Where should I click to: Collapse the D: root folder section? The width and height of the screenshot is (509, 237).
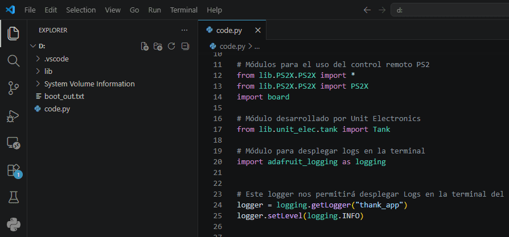coord(33,47)
